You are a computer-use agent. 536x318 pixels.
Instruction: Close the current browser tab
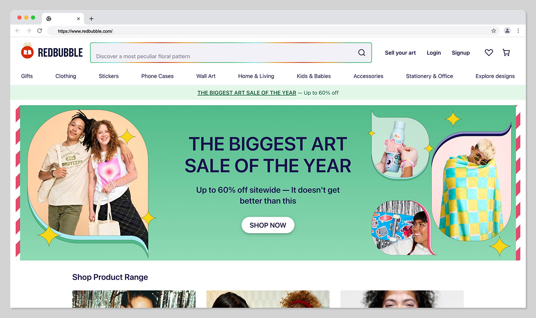[x=78, y=19]
